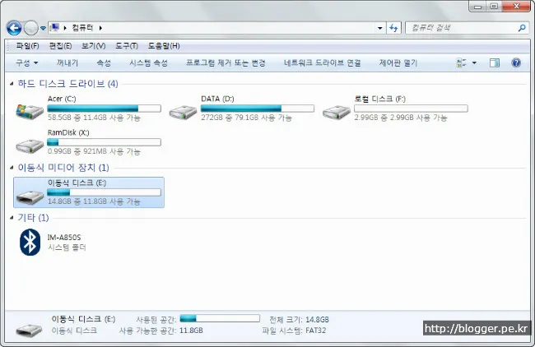Click the RamDisk (X:) label
This screenshot has height=347, width=535.
(68, 132)
